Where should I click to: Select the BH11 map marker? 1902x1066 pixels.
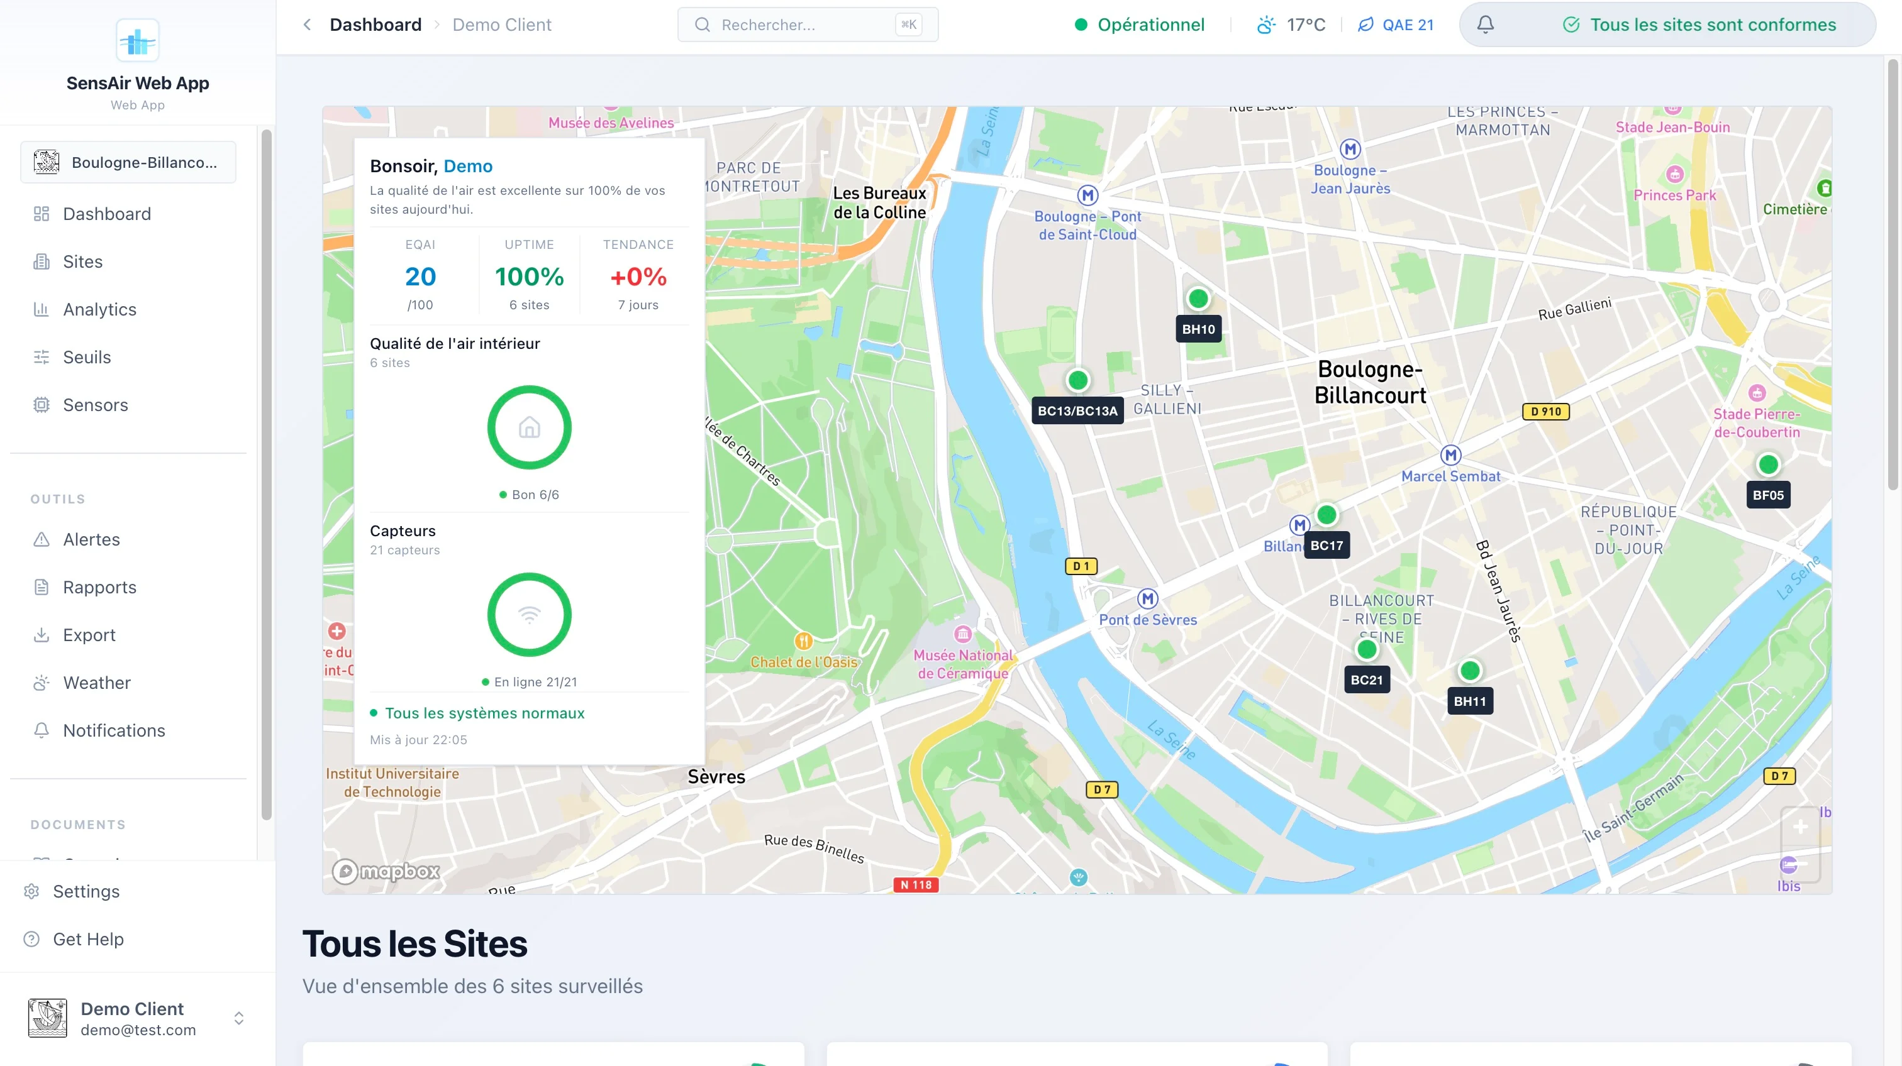coord(1470,671)
